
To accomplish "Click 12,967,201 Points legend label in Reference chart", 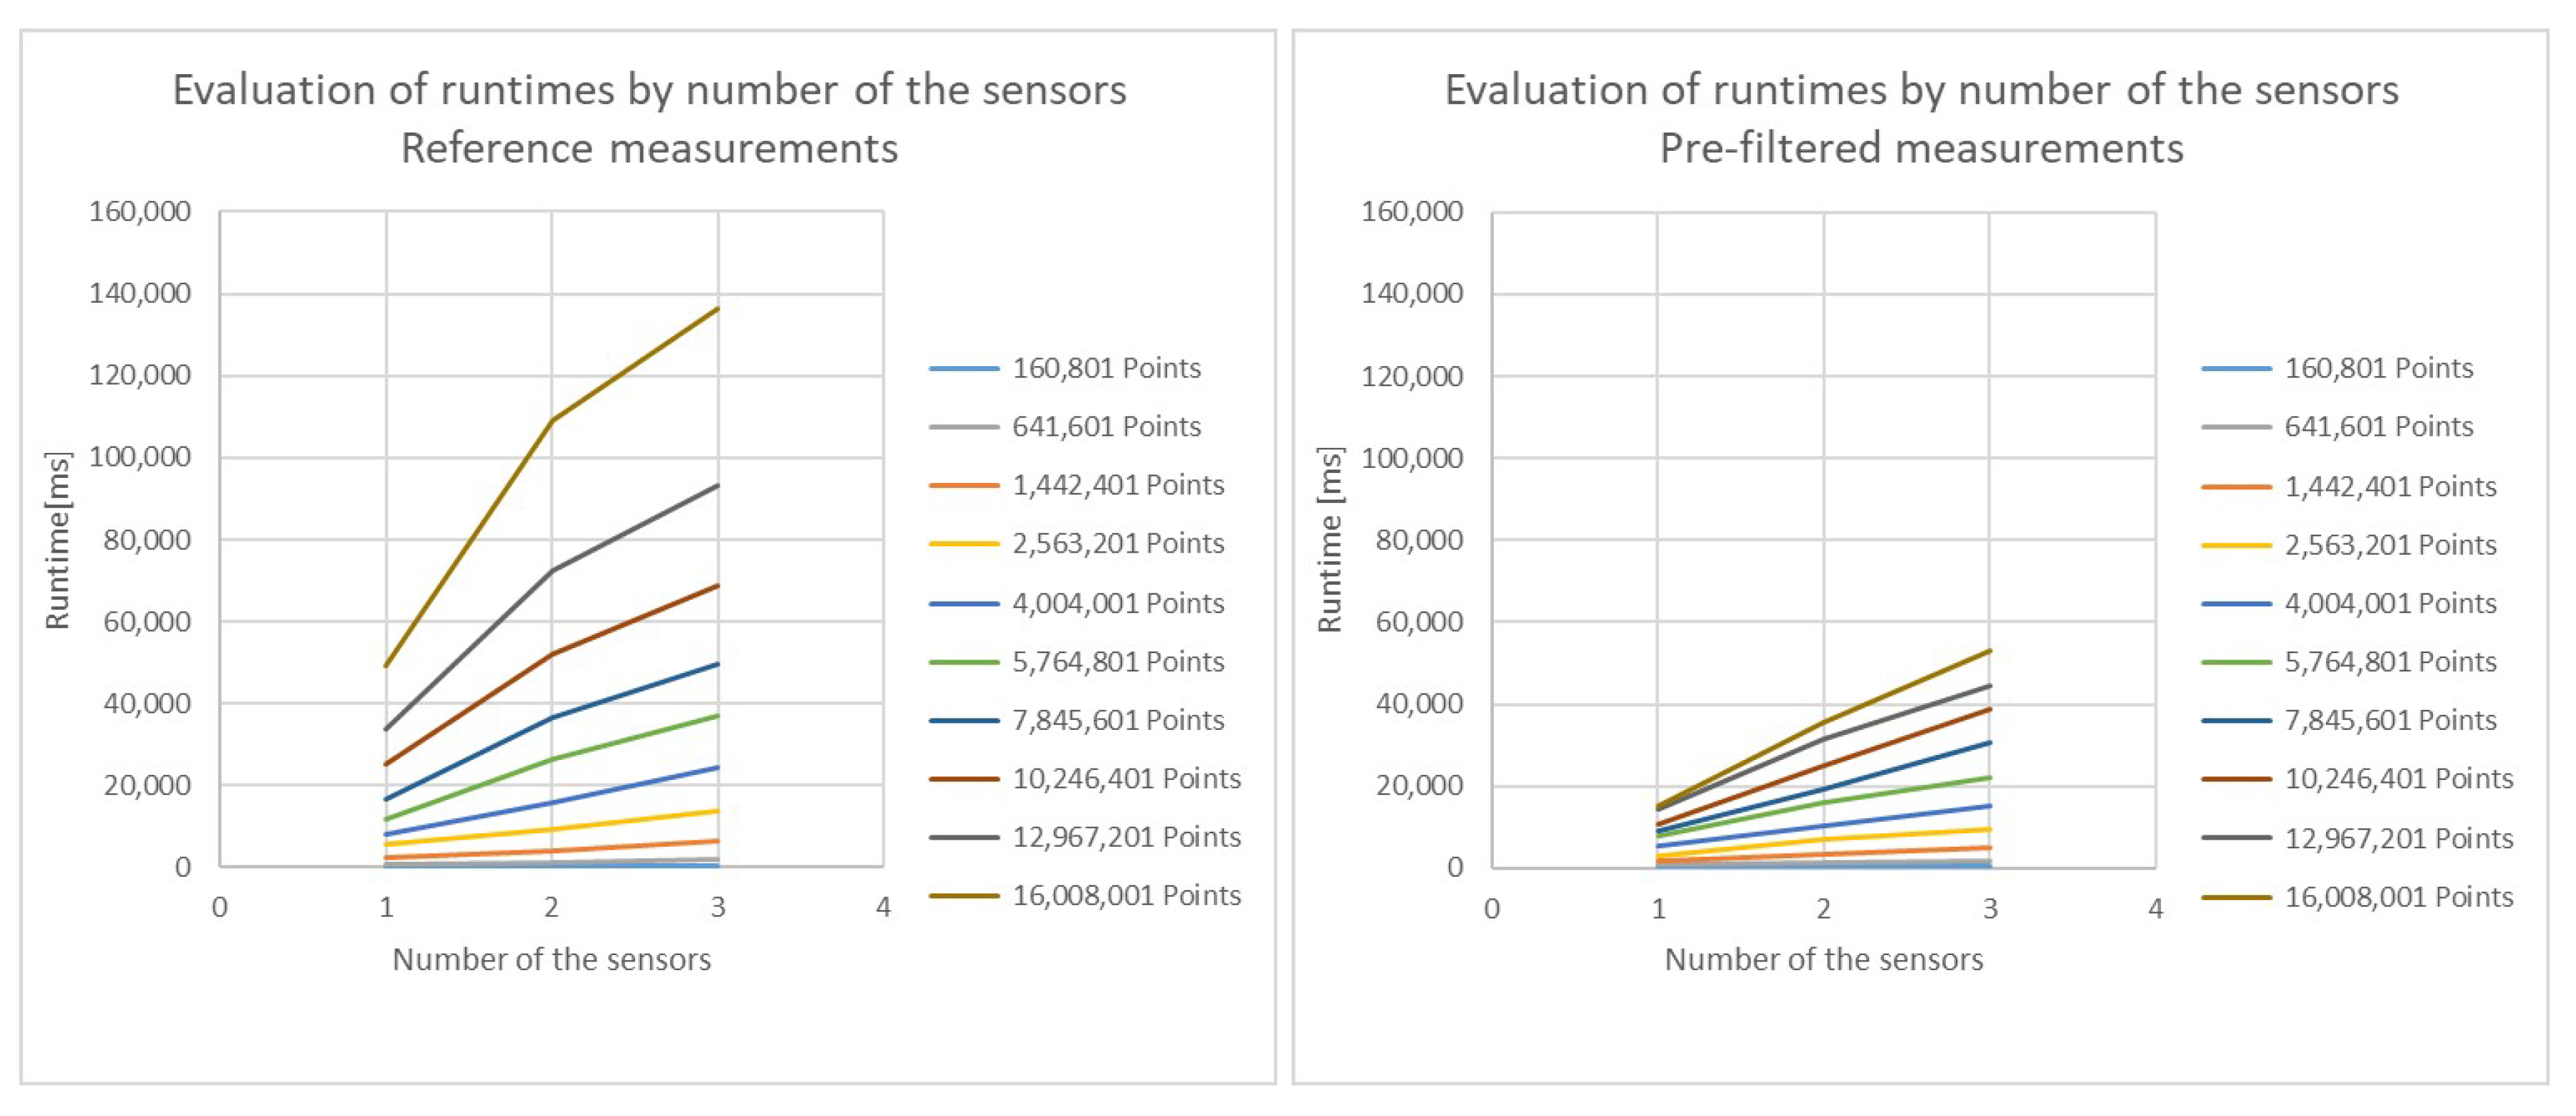I will pos(1126,837).
